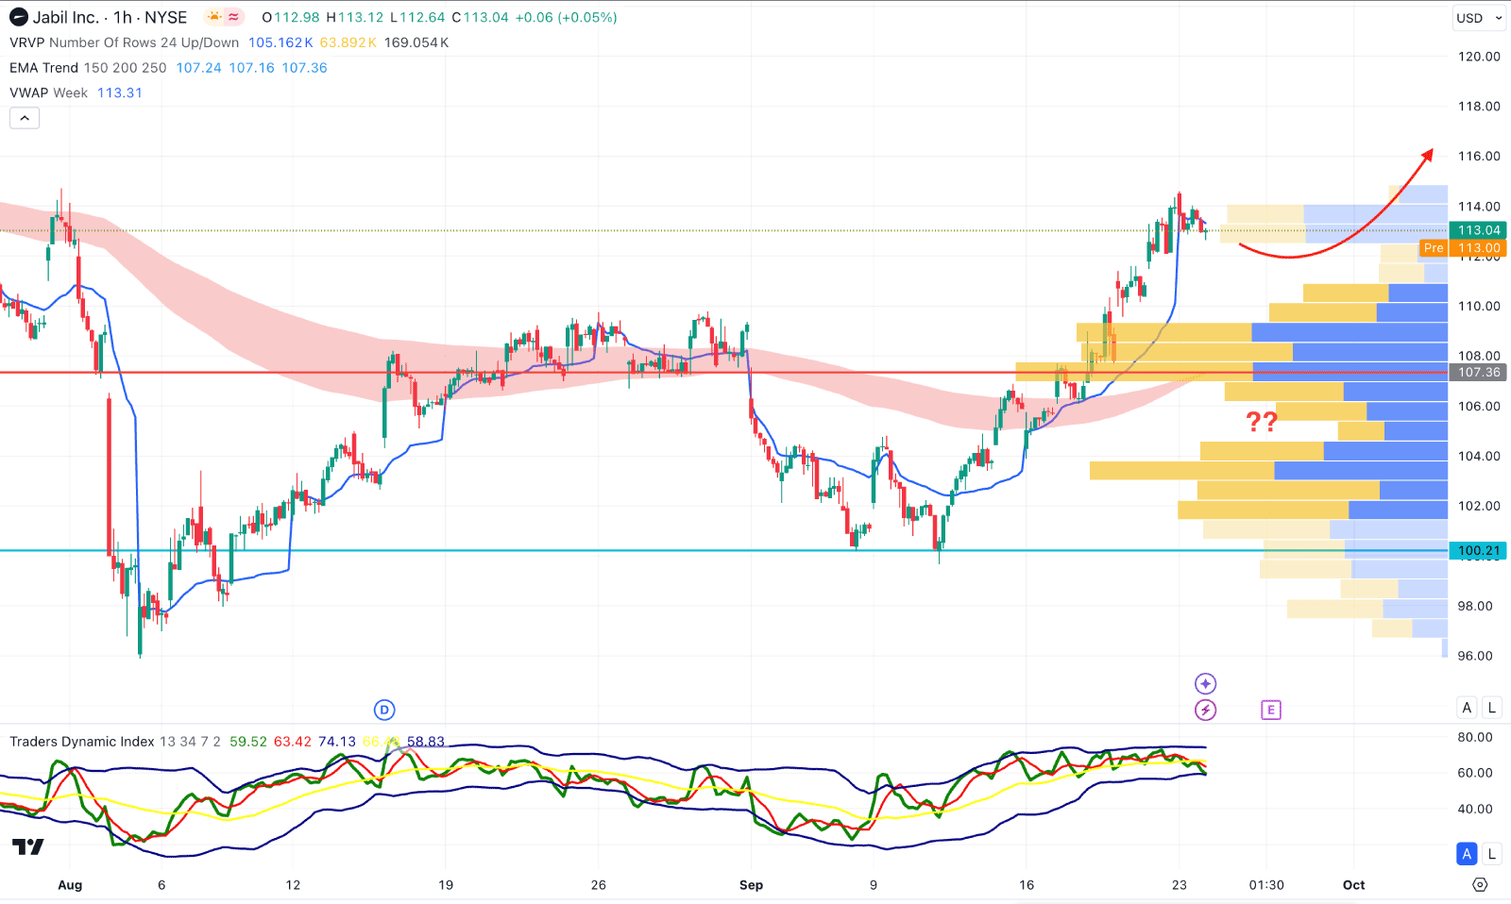Click the Oct label on the time axis
Screen dimensions: 1511x904
(1354, 885)
